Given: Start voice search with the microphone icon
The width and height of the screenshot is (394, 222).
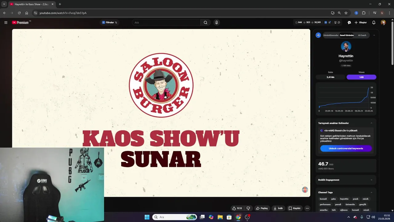Looking at the screenshot, I should tap(217, 23).
